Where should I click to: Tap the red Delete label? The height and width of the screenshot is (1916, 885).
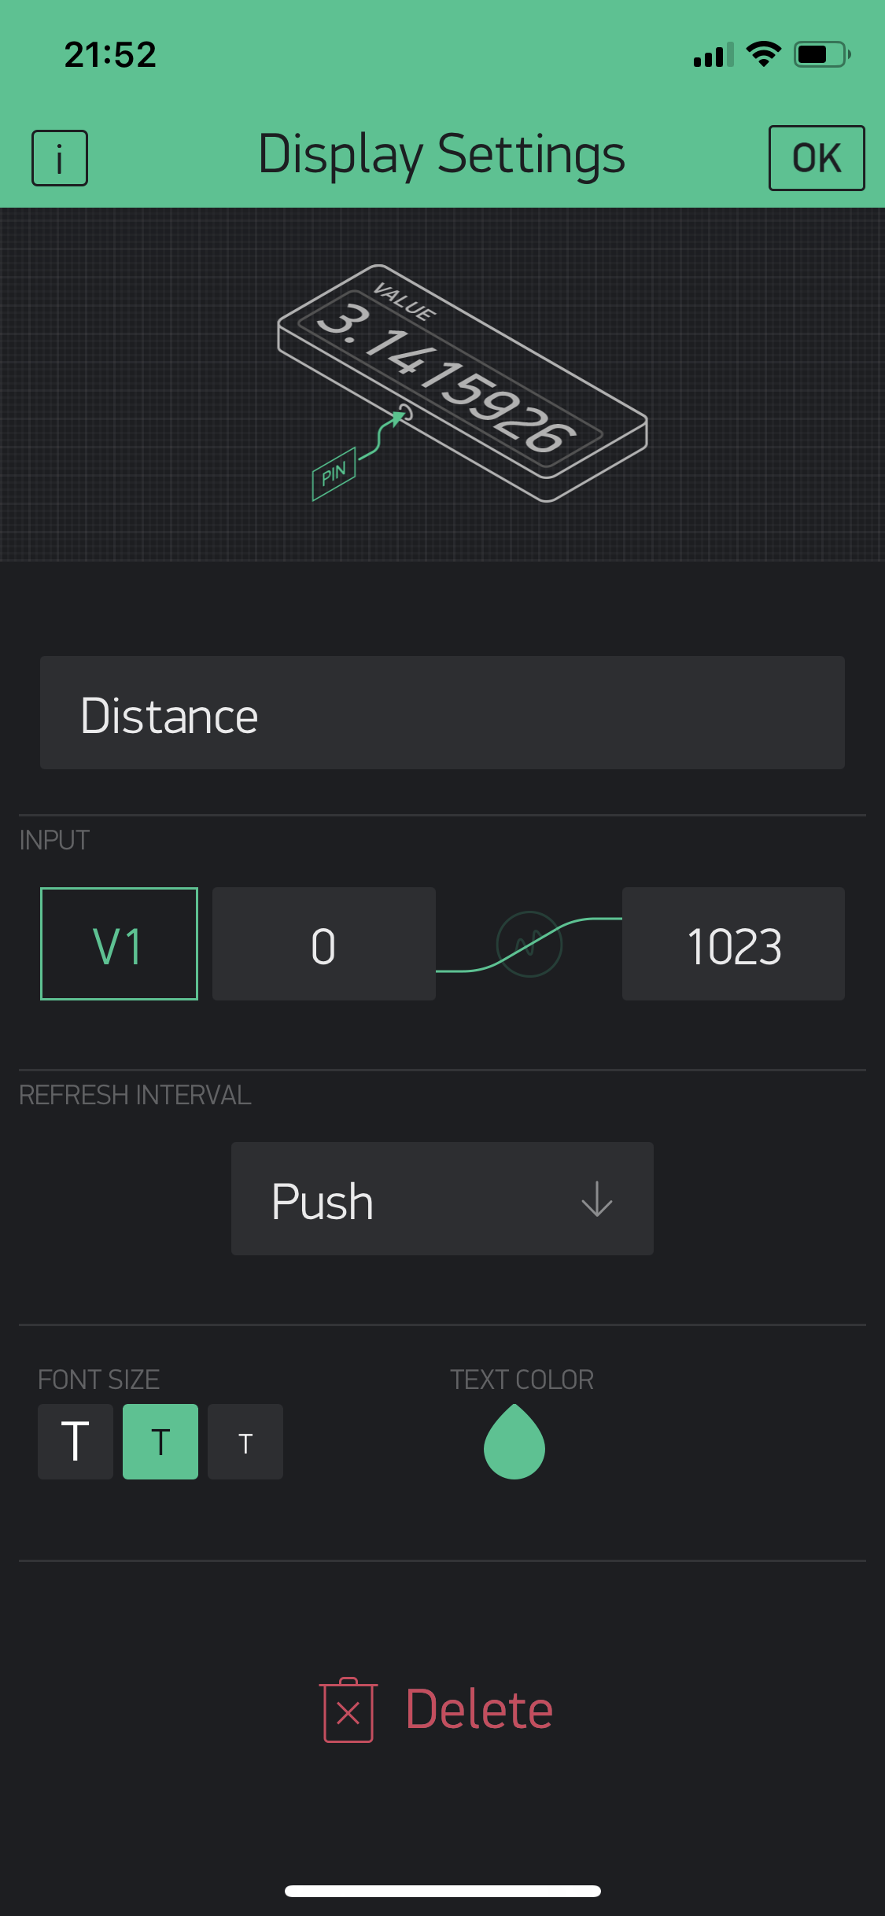479,1710
